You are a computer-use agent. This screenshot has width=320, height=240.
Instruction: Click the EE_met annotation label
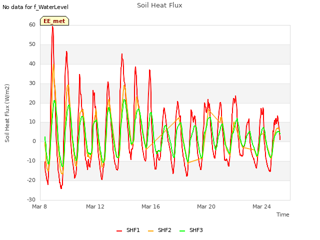click(x=54, y=21)
